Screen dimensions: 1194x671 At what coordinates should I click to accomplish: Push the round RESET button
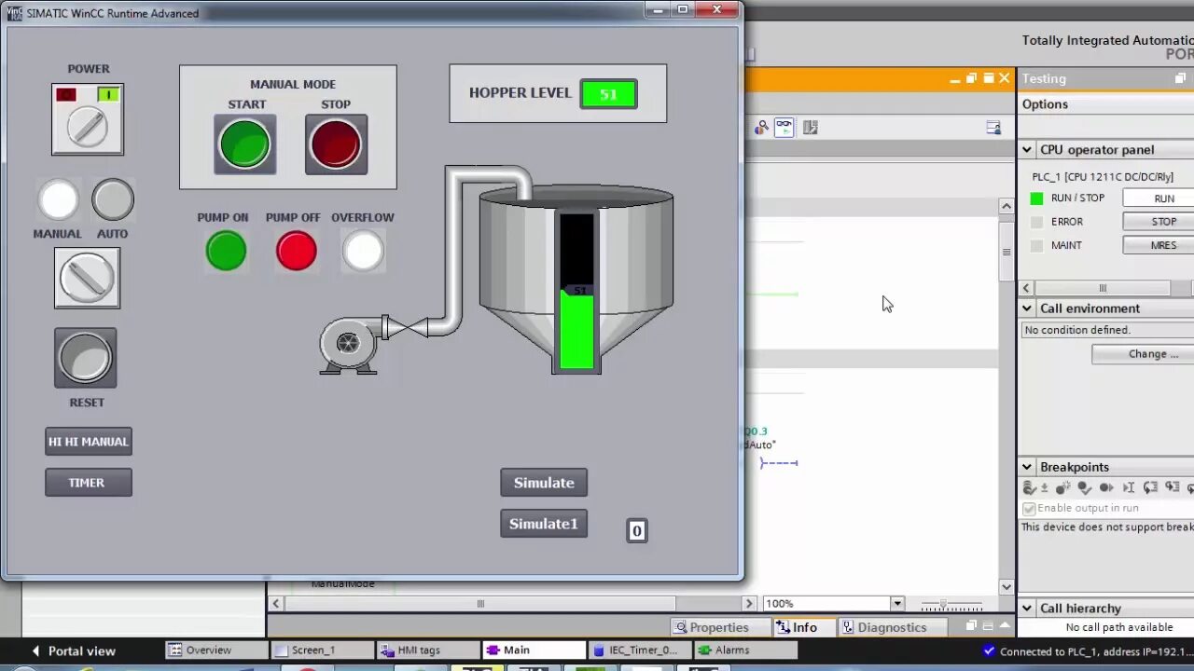coord(86,358)
